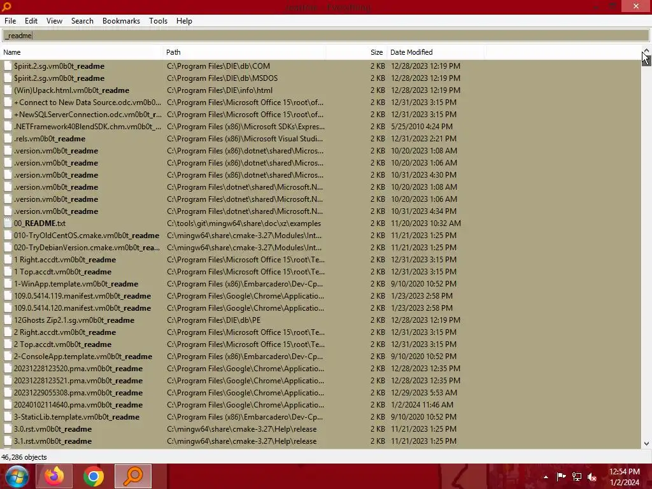Screen dimensions: 652x489
Task: Open Google Chrome from the taskbar
Action: (94, 476)
